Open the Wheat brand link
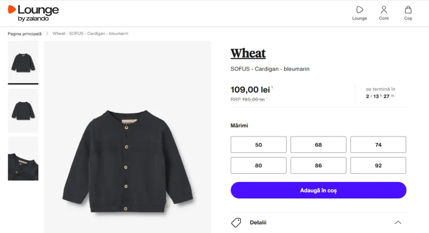This screenshot has height=233, width=429. (x=248, y=54)
